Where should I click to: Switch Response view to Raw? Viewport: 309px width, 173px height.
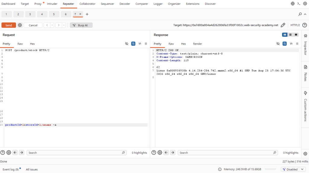(171, 44)
